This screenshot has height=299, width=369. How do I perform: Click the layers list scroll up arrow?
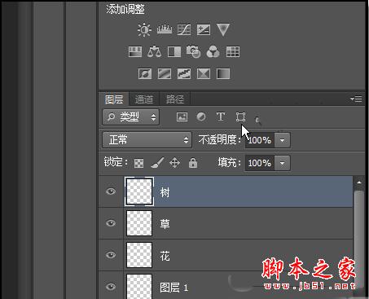pyautogui.click(x=359, y=182)
